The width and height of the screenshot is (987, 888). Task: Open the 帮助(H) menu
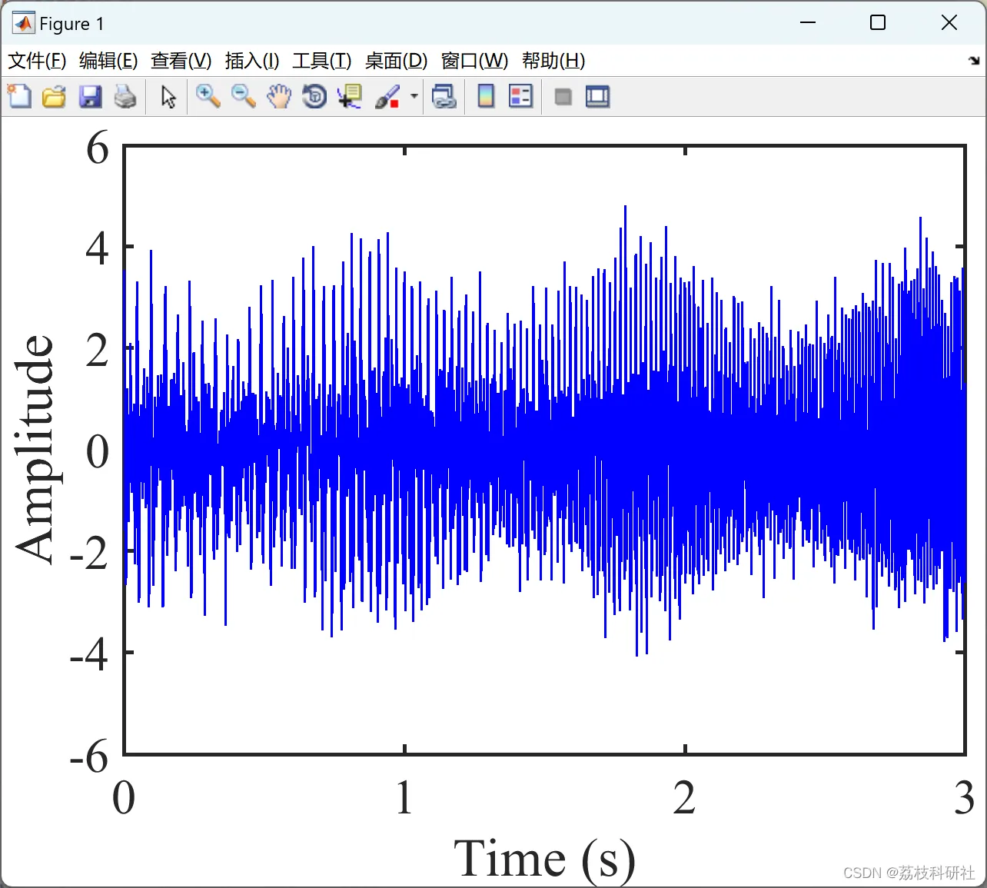(x=553, y=61)
